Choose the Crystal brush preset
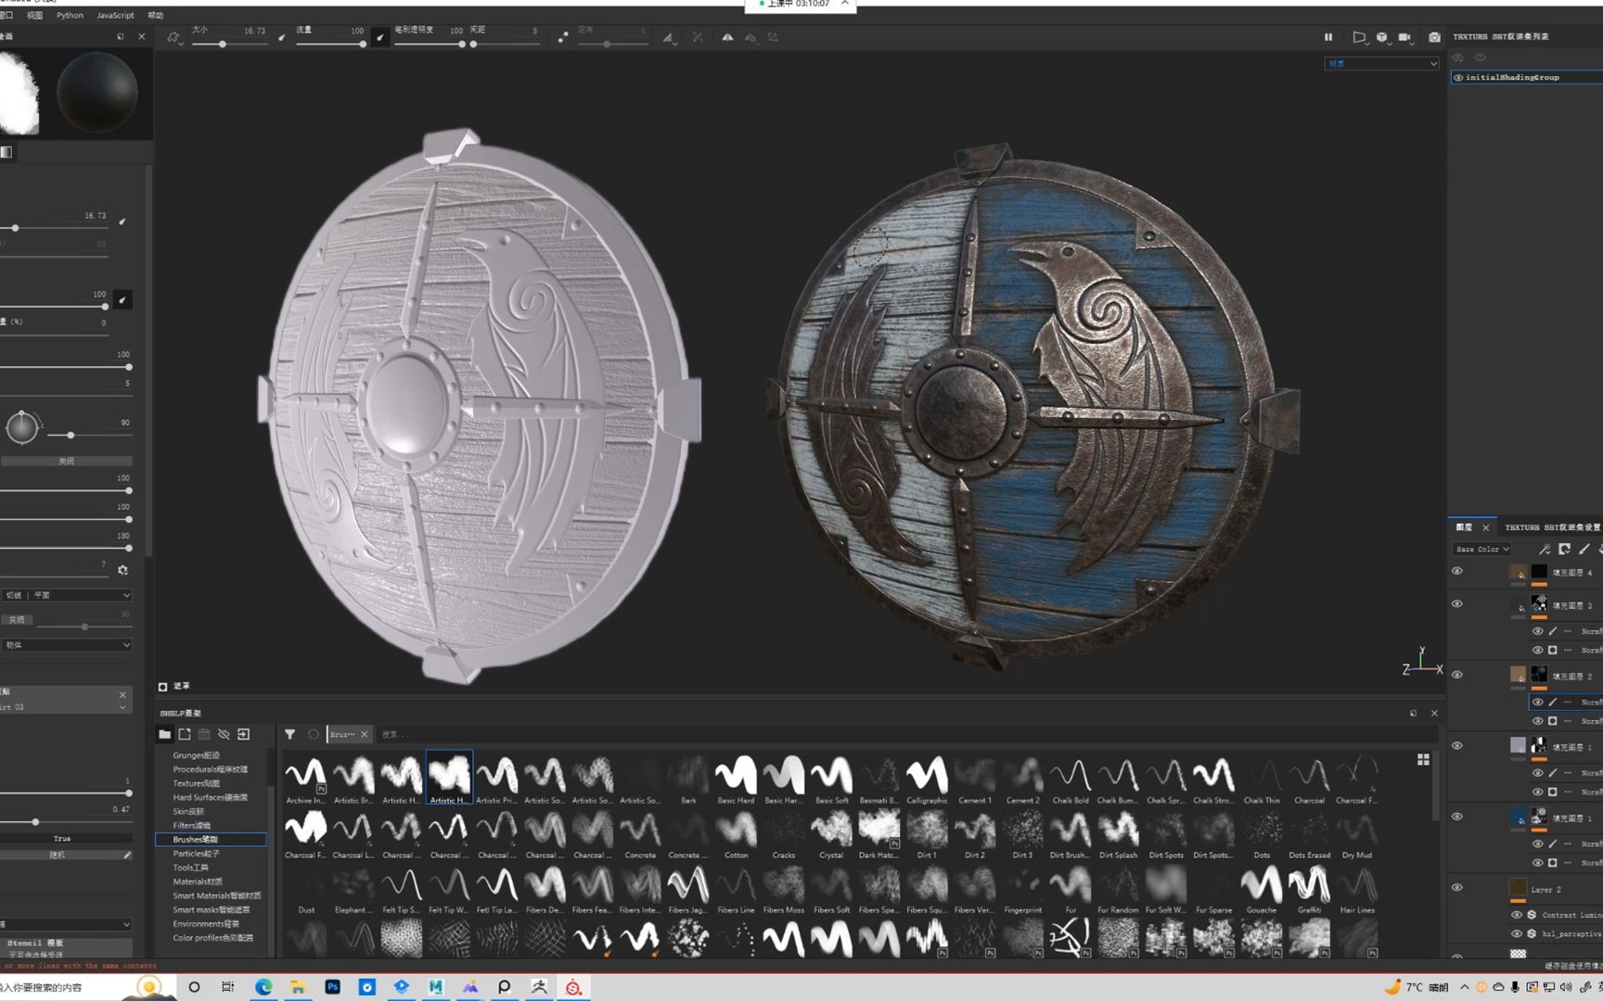 pos(831,831)
